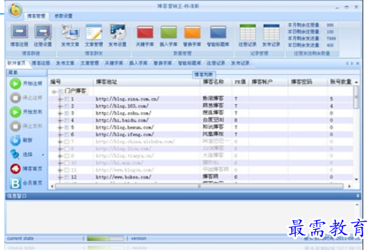The image size is (373, 250).
Task: Switch to the 参数设置 ribbon tab
Action: (63, 16)
